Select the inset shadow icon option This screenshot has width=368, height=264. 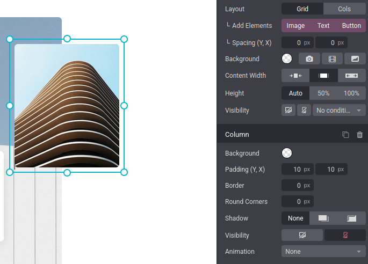click(352, 218)
